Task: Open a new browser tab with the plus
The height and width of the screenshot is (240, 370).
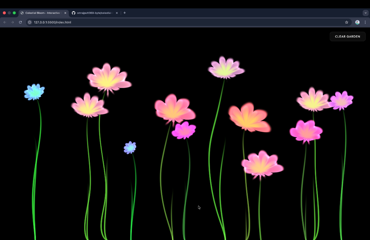Action: pyautogui.click(x=124, y=13)
